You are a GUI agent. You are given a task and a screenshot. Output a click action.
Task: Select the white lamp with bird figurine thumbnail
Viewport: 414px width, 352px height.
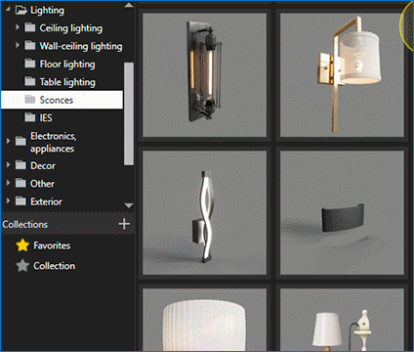342,320
